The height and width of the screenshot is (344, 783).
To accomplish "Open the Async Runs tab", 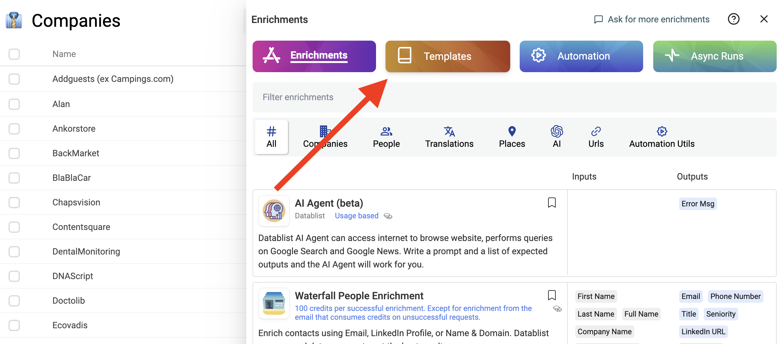I will click(715, 56).
